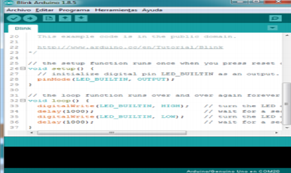Viewport: 291px width, 173px height.
Task: Click the Arduino/Genuino Uno board status text
Action: tap(233, 171)
